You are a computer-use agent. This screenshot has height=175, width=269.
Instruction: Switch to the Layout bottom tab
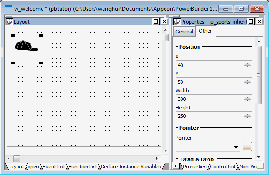[16, 167]
